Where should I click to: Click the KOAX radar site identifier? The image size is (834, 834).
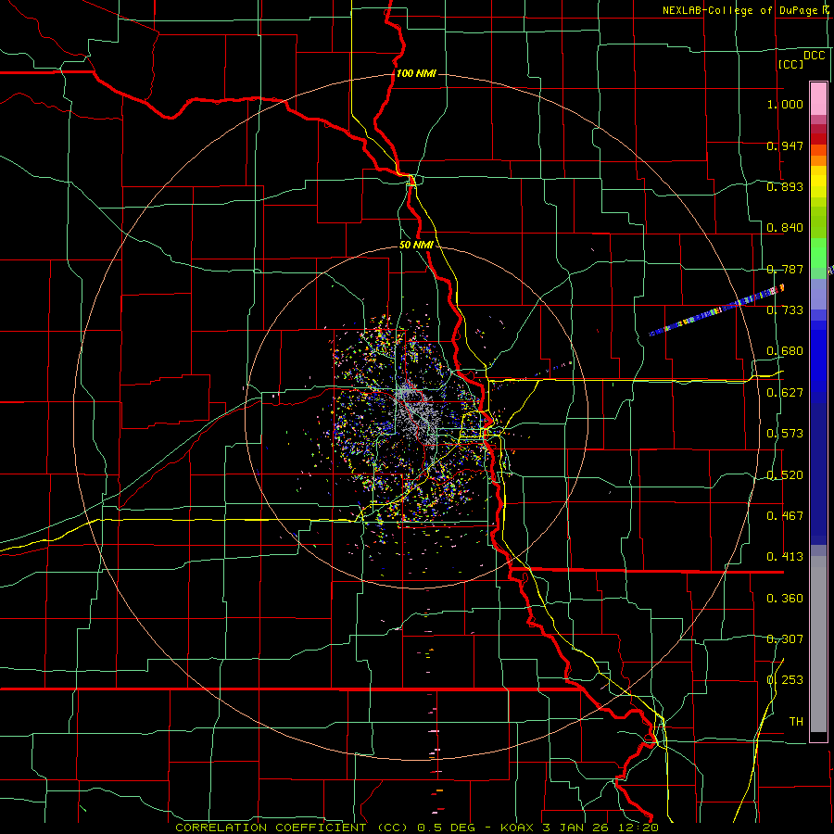tap(517, 828)
